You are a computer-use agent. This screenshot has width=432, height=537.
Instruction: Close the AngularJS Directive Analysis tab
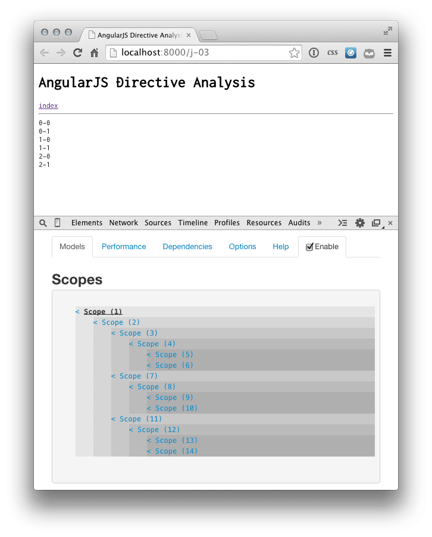click(x=189, y=35)
